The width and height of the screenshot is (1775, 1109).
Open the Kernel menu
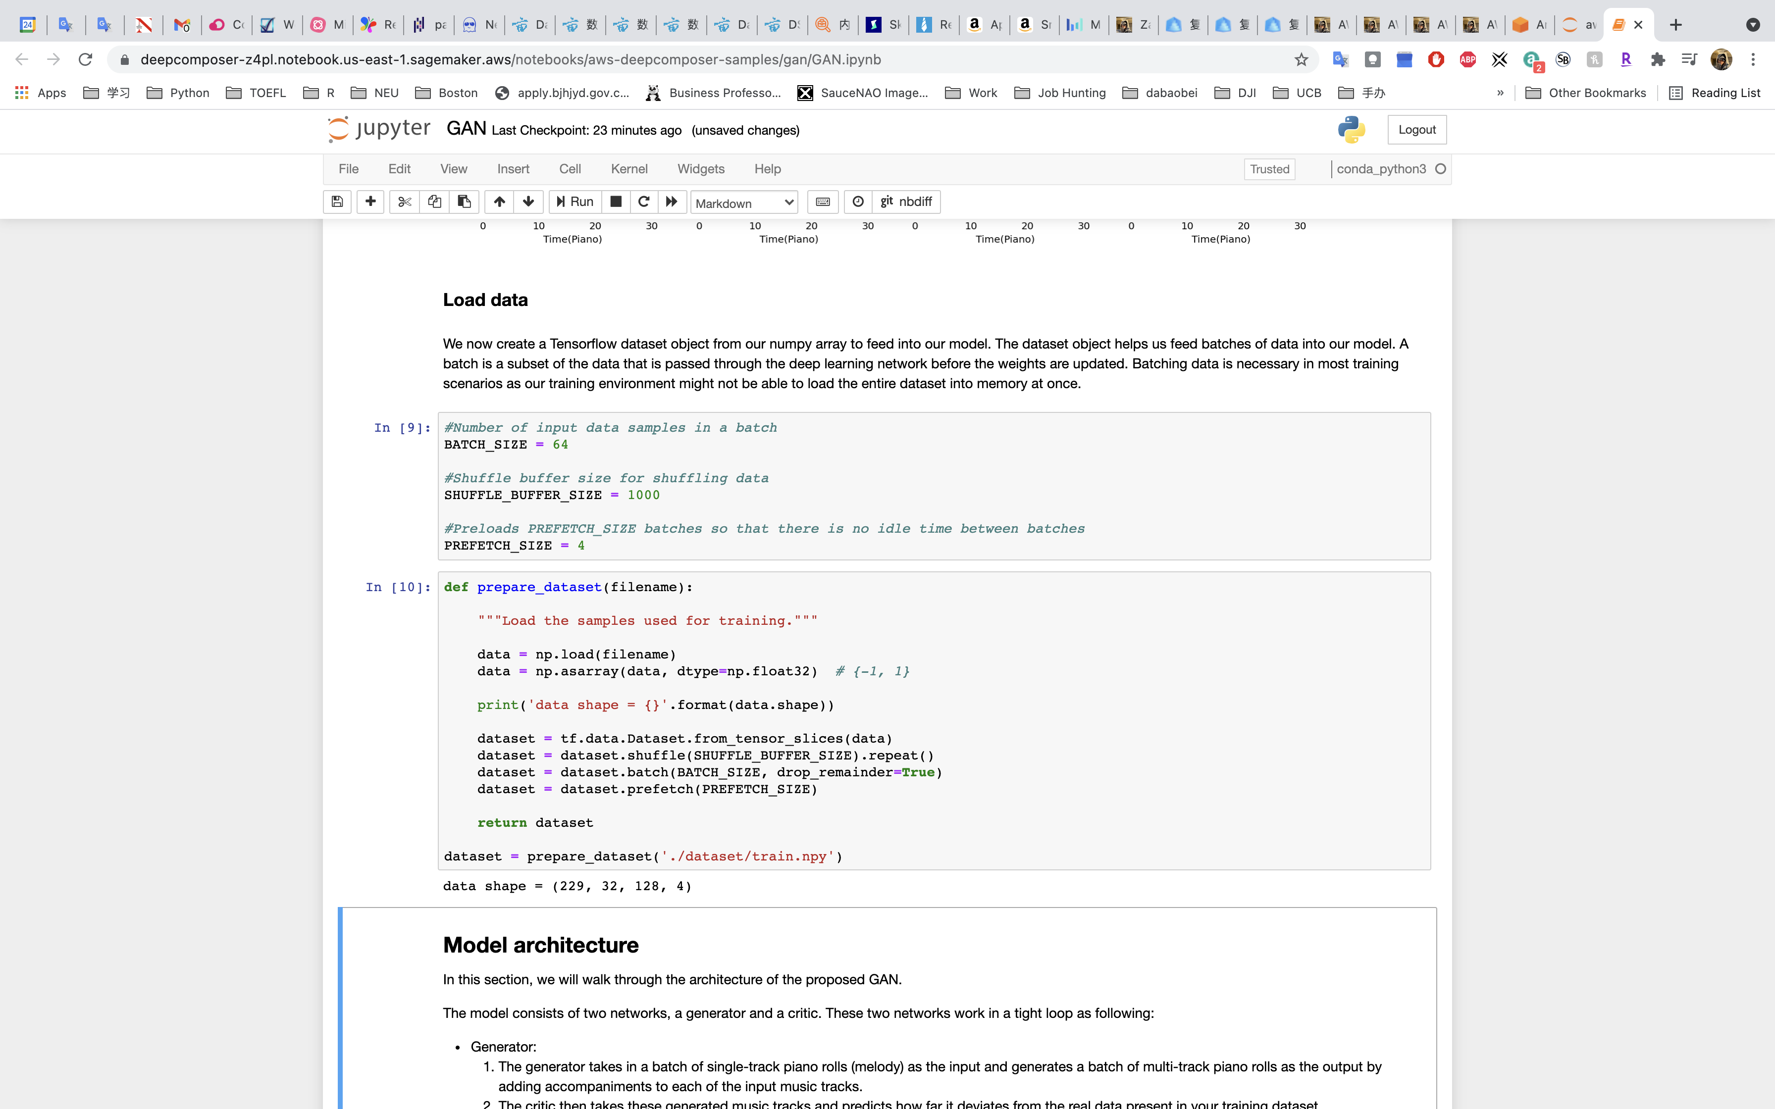click(x=628, y=169)
